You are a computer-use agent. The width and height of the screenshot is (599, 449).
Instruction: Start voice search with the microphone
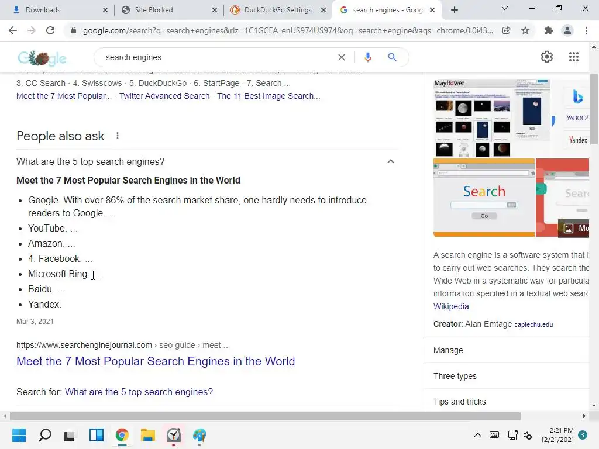tap(367, 57)
